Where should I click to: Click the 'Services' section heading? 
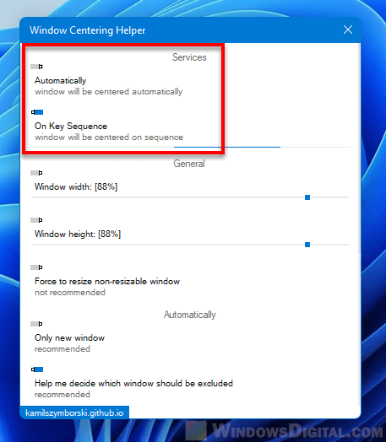[189, 57]
